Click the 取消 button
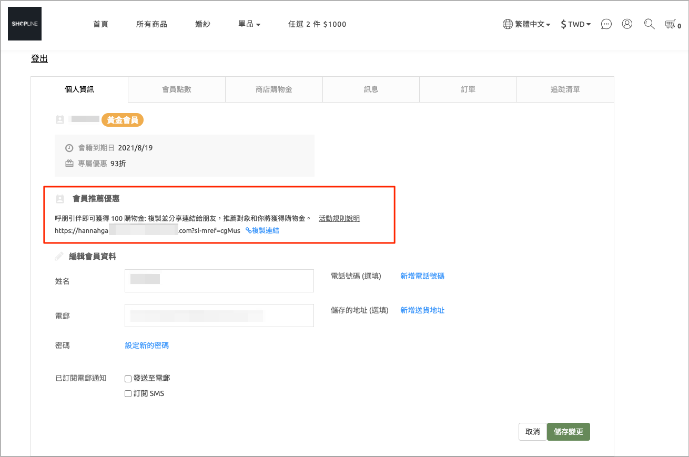The image size is (689, 457). pyautogui.click(x=532, y=432)
